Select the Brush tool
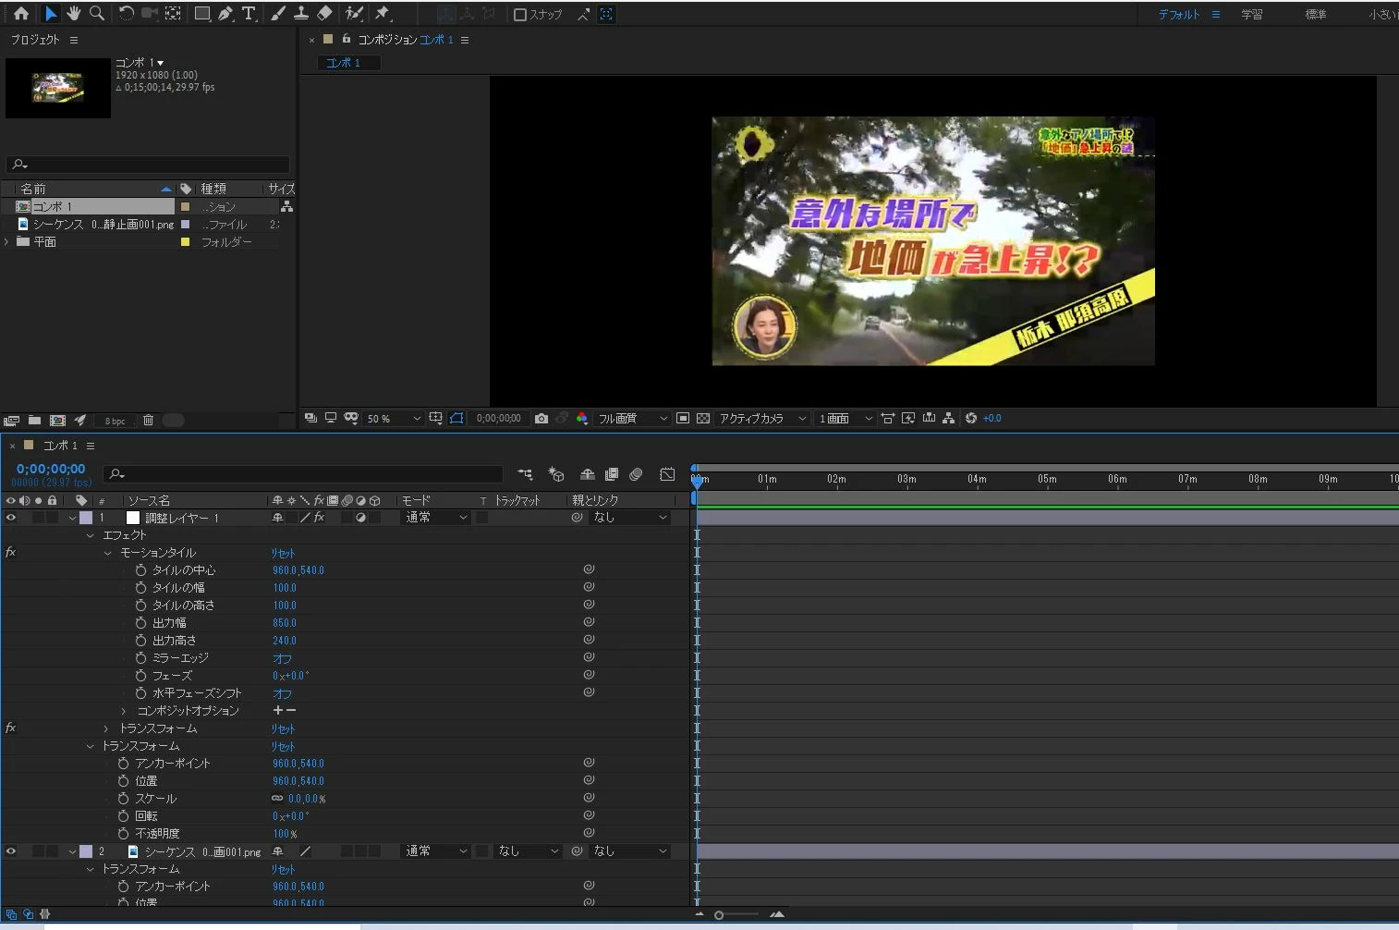Image resolution: width=1399 pixels, height=930 pixels. (x=278, y=14)
